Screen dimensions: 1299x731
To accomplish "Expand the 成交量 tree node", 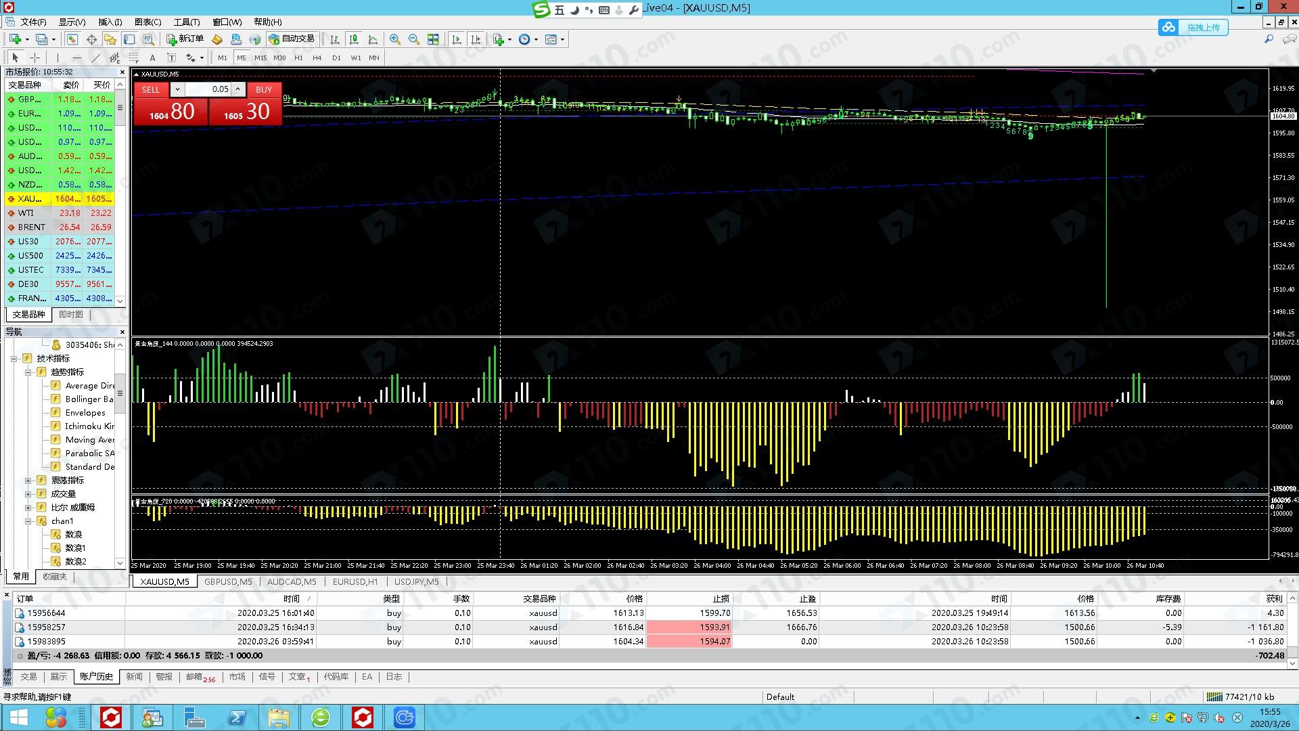I will point(28,494).
